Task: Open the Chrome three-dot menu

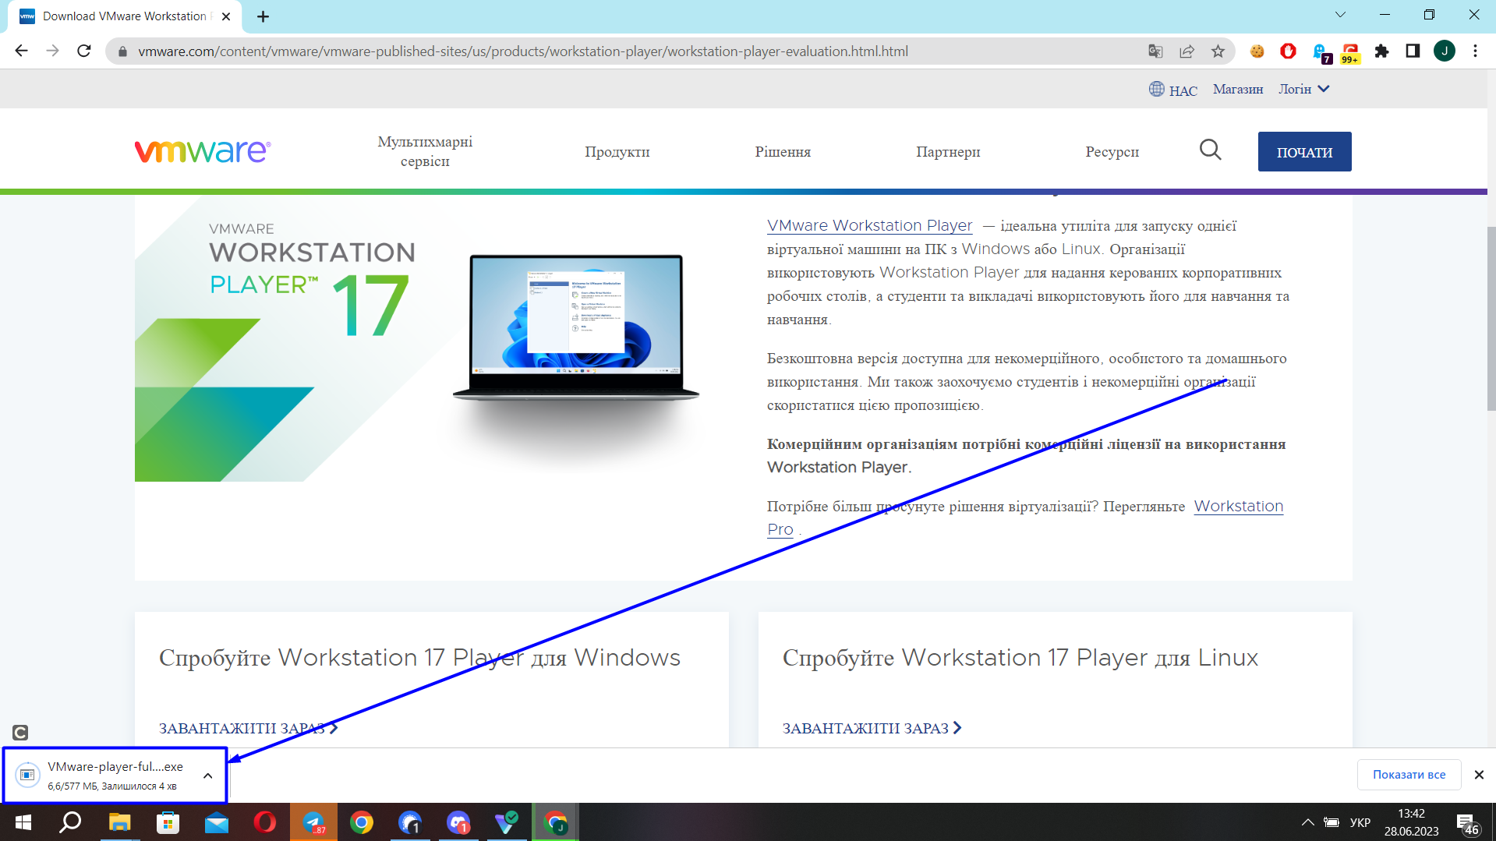Action: [1475, 51]
